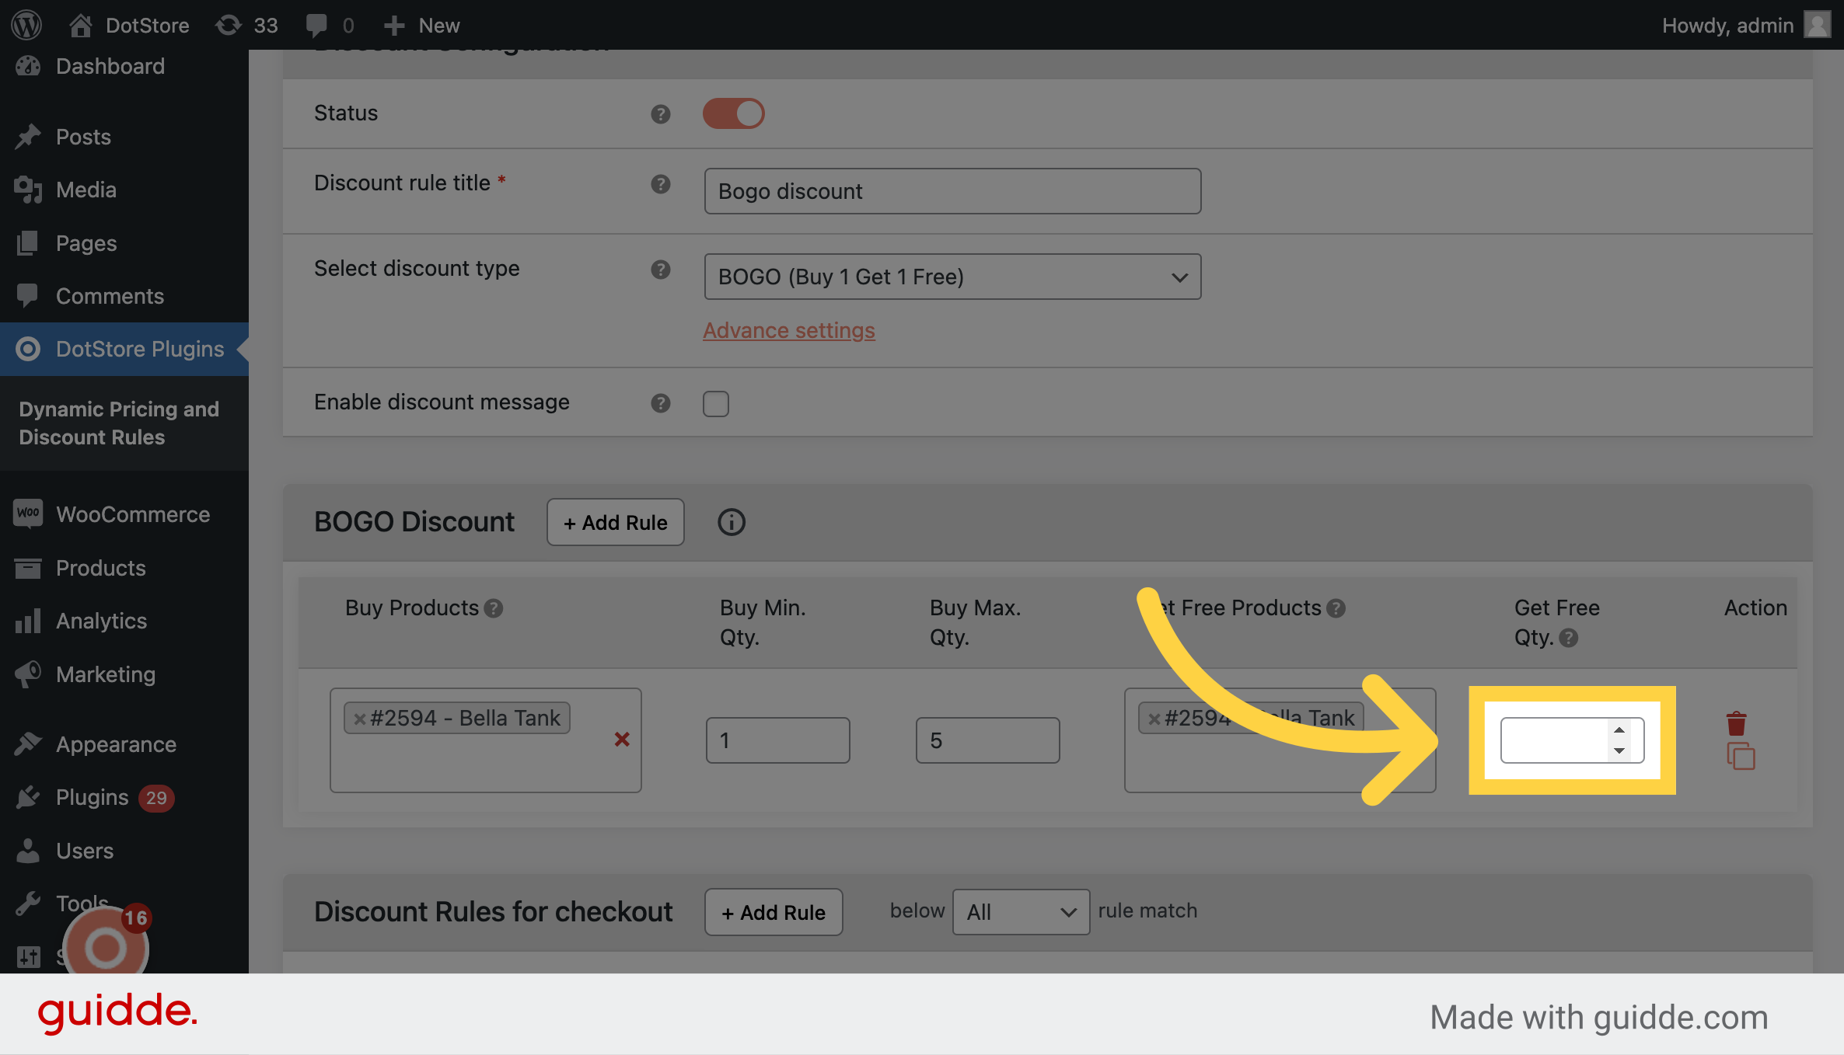
Task: Edit the Buy Max. Qty. field
Action: pyautogui.click(x=987, y=740)
